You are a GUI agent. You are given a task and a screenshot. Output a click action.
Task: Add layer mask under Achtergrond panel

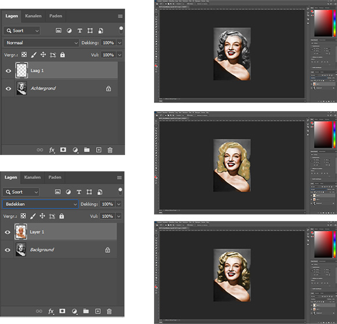63,150
